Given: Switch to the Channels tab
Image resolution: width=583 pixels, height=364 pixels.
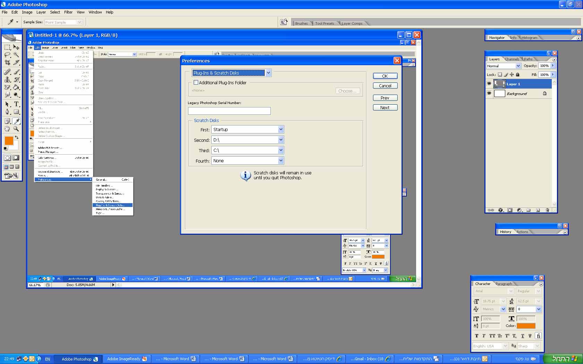Looking at the screenshot, I should point(512,59).
